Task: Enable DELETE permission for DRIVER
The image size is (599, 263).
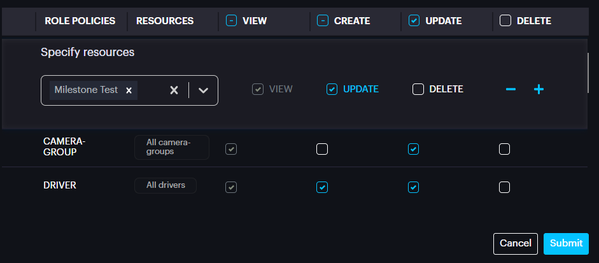Action: pyautogui.click(x=505, y=187)
